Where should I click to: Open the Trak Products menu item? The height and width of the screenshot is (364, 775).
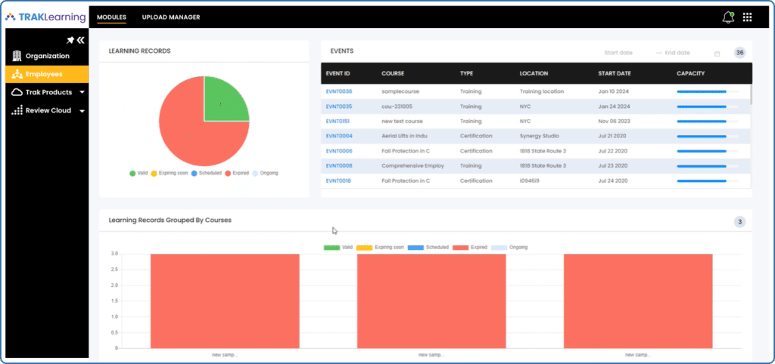[47, 92]
